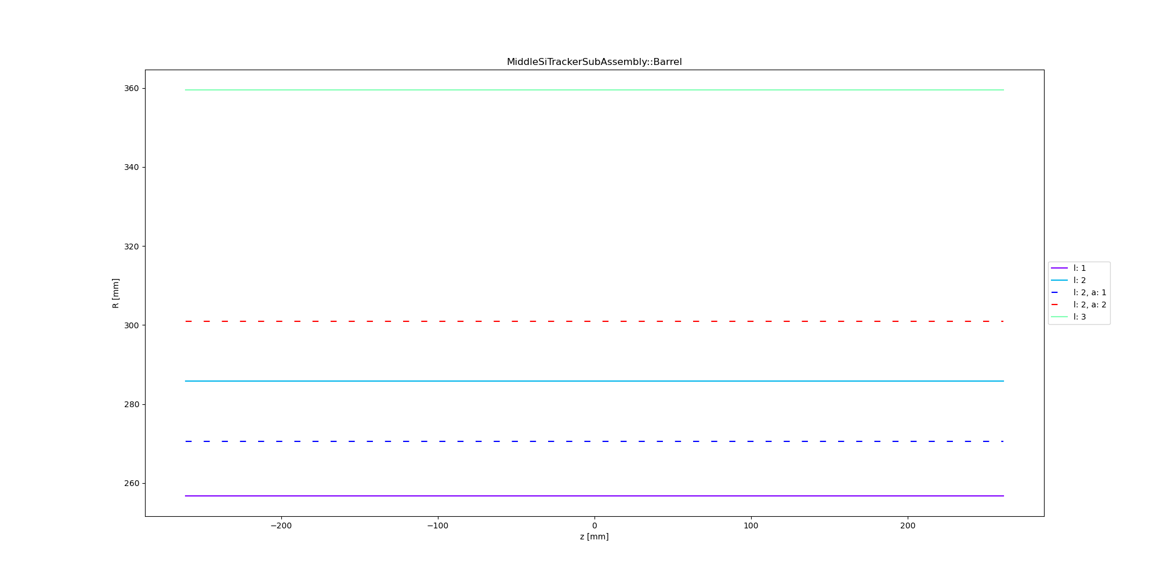This screenshot has width=1160, height=580.
Task: Select the 'R [mm]' y-axis label
Action: [x=115, y=293]
